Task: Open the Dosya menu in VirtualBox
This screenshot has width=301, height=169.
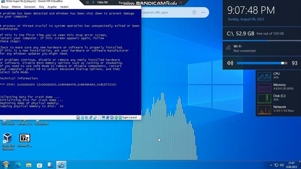Action: pos(5,7)
